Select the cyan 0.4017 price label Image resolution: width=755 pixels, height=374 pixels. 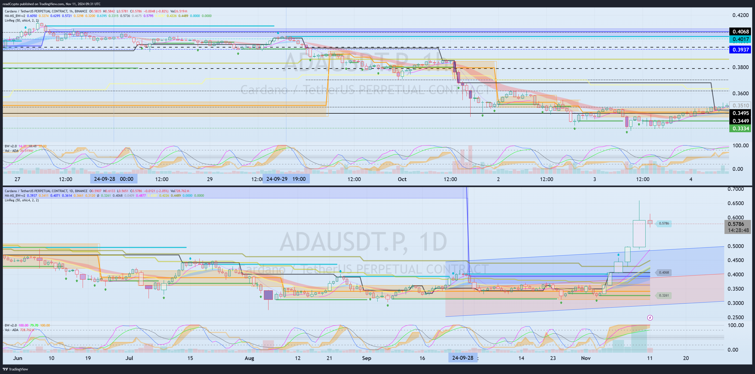tap(740, 39)
